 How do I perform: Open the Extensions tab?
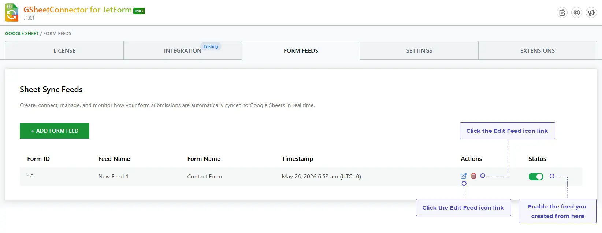(538, 50)
